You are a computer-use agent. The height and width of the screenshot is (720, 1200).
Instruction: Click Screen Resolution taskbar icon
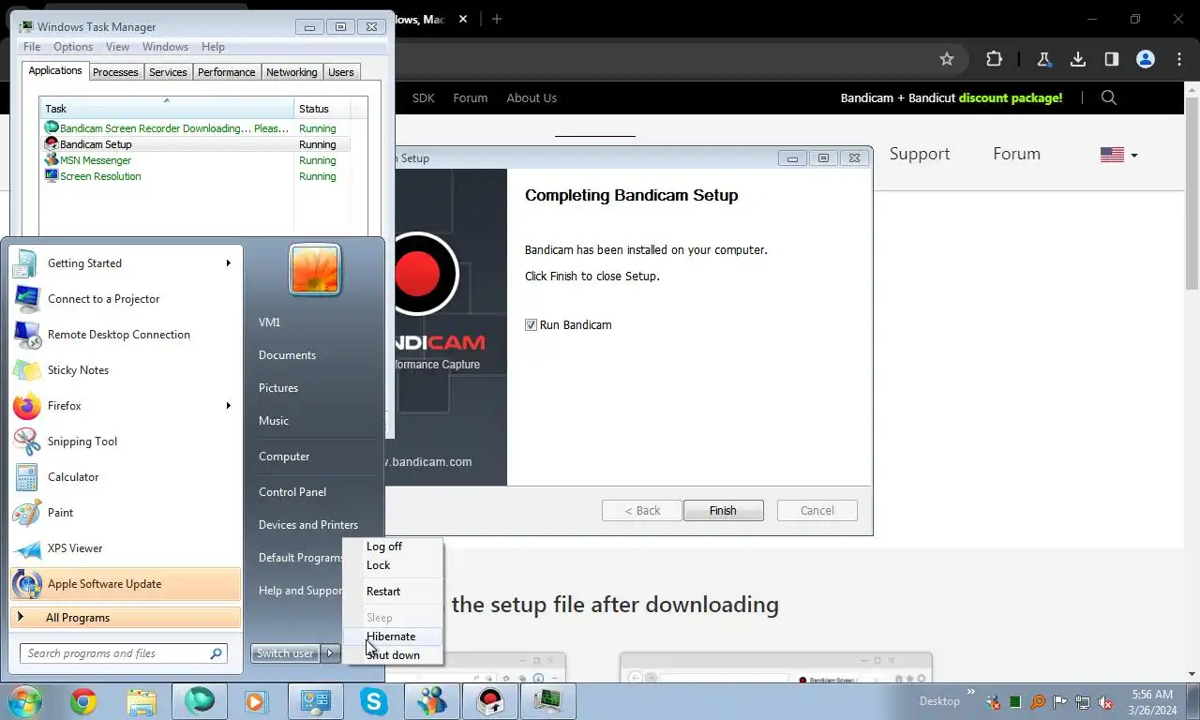tap(316, 701)
